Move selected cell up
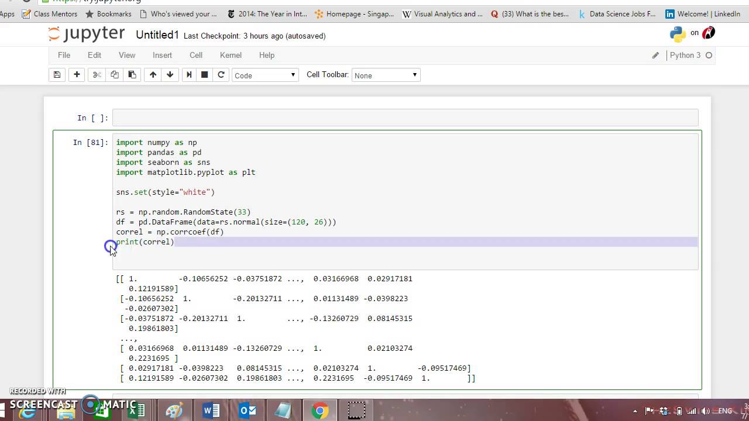 153,75
